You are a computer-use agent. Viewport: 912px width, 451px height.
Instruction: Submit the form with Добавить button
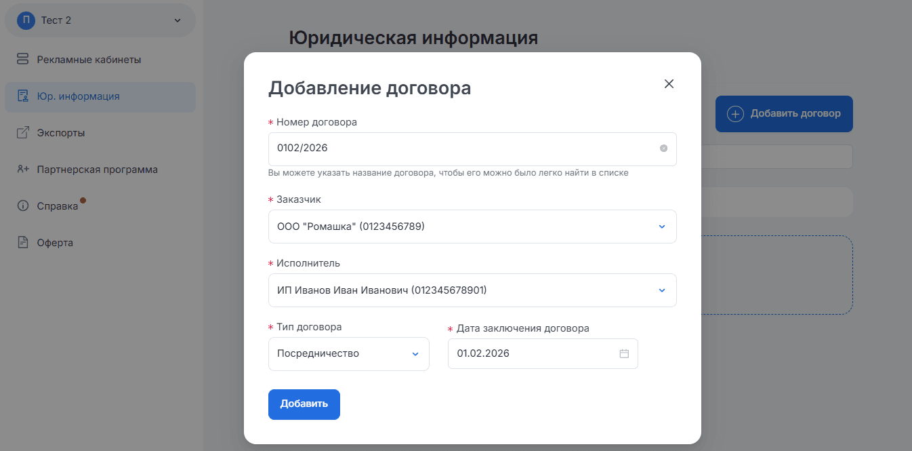point(304,404)
